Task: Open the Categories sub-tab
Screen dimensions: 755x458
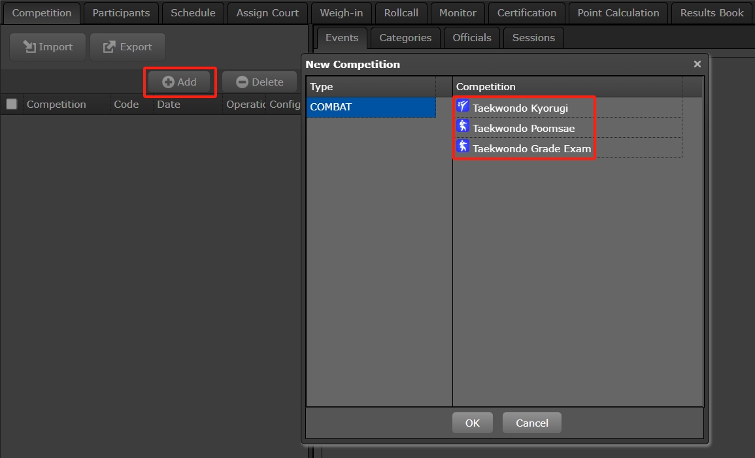Action: pos(405,38)
